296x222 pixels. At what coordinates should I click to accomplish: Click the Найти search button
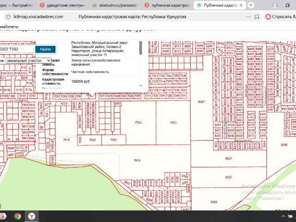pyautogui.click(x=45, y=49)
